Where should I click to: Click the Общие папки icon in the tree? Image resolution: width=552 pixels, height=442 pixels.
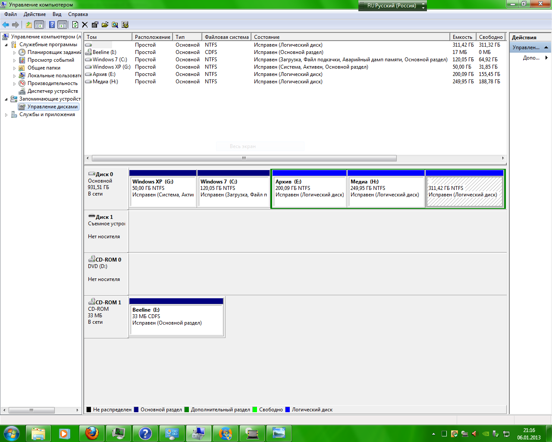click(22, 68)
